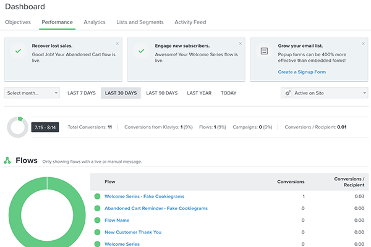Open Welcome Series - Fake Cookiegrams flow

[147, 196]
